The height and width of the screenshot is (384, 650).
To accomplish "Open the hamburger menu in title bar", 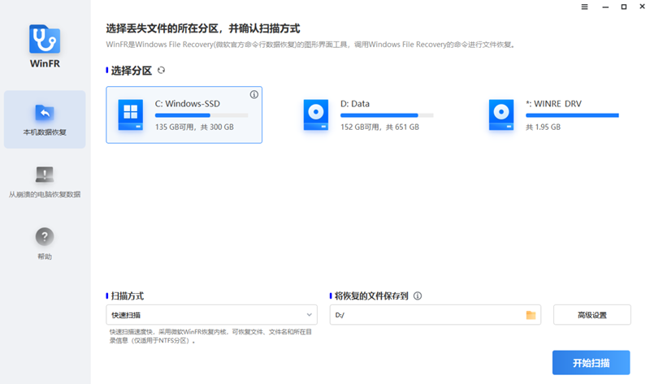I will [584, 6].
